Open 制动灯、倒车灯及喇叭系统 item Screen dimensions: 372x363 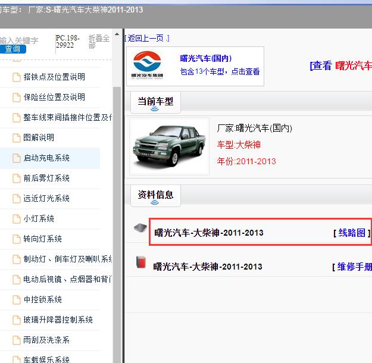point(68,259)
